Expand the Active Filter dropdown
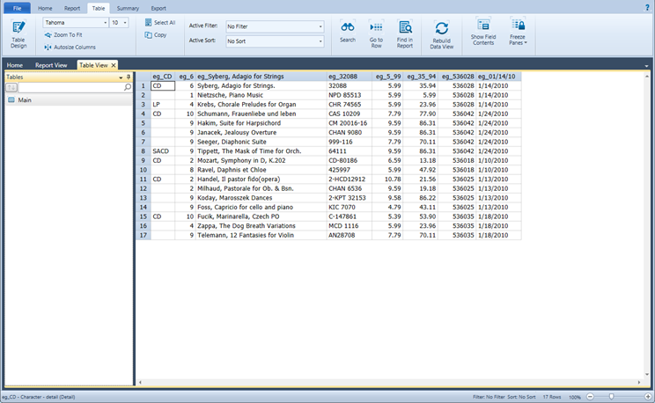 pyautogui.click(x=320, y=26)
